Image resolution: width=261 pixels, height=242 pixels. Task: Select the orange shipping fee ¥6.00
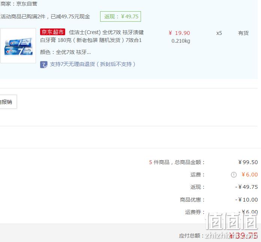click(249, 175)
